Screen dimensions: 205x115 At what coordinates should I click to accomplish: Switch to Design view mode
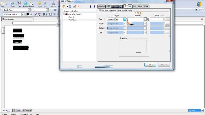click(7, 111)
